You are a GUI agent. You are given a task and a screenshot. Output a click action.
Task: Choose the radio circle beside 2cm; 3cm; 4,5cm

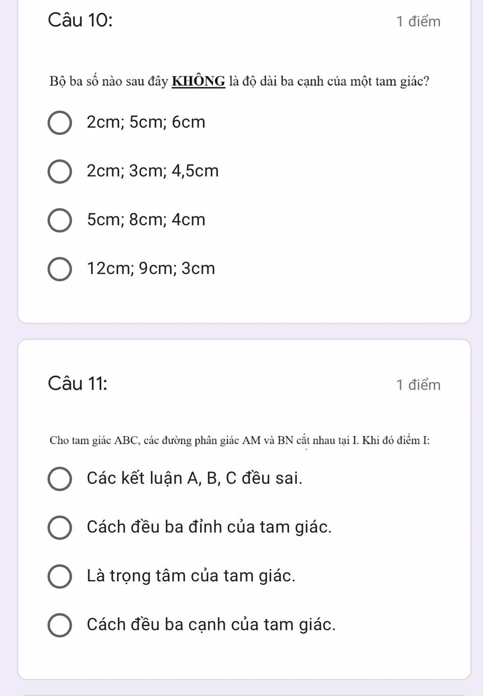pyautogui.click(x=60, y=171)
